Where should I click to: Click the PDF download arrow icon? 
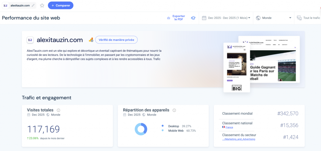pos(169,18)
